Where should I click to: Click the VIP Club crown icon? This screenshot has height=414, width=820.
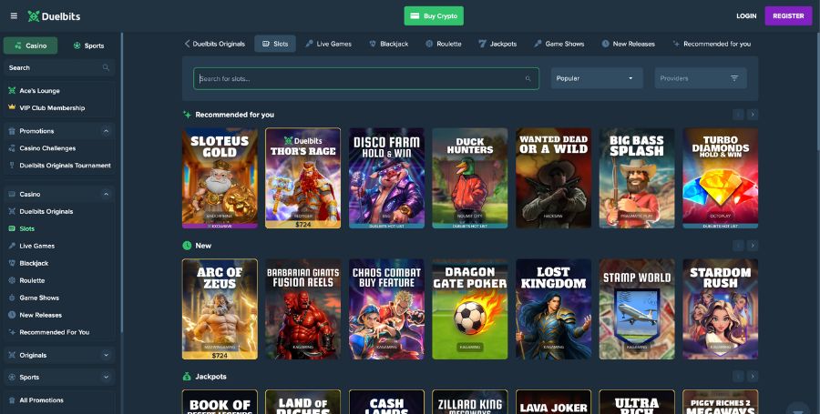pyautogui.click(x=12, y=107)
